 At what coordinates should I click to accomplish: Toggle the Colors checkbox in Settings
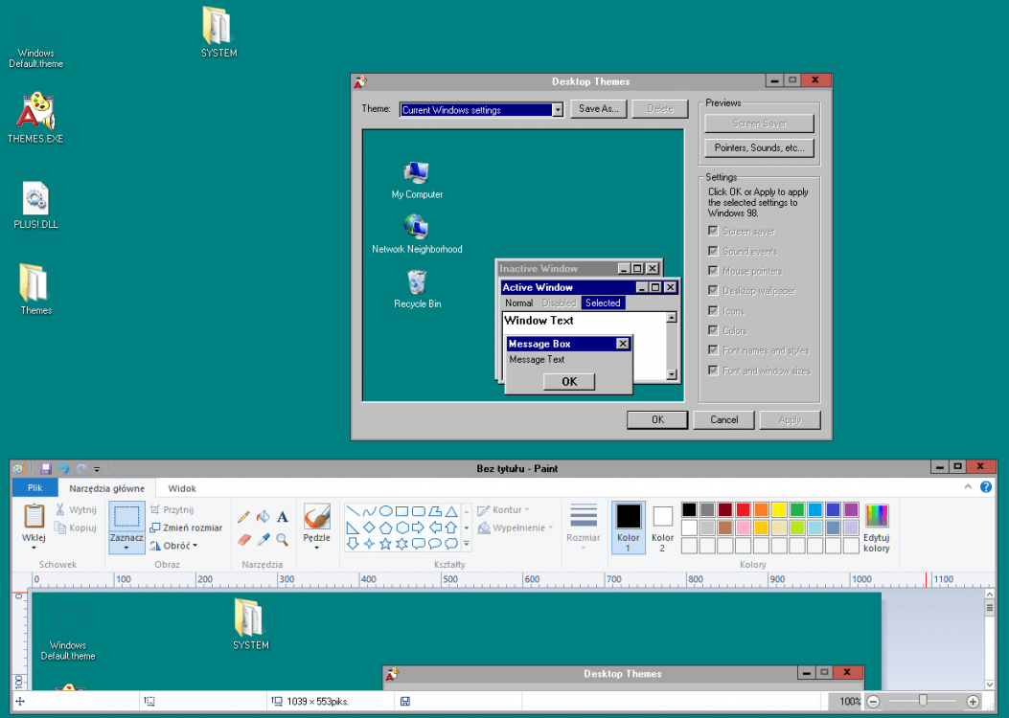pos(712,331)
